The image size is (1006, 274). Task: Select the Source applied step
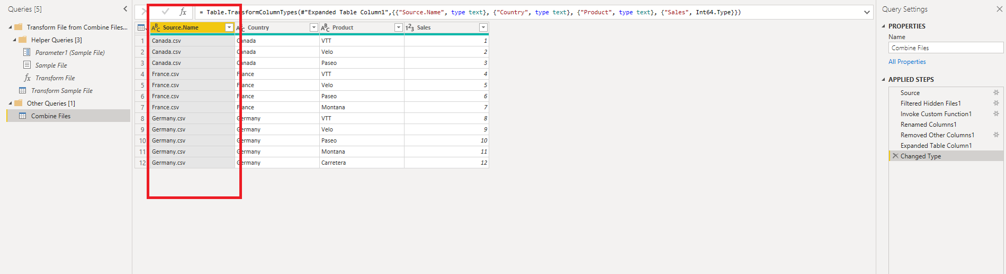pyautogui.click(x=910, y=93)
